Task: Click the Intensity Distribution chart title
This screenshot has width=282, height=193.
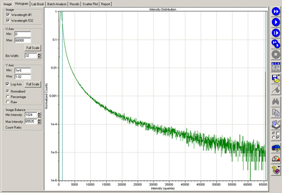Action: coord(163,9)
